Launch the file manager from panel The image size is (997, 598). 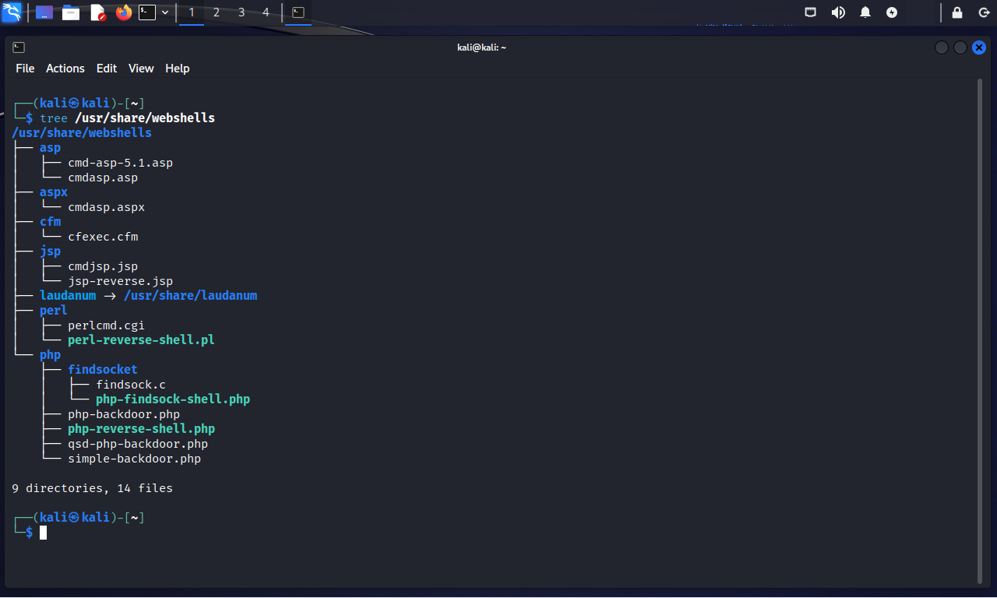click(71, 12)
